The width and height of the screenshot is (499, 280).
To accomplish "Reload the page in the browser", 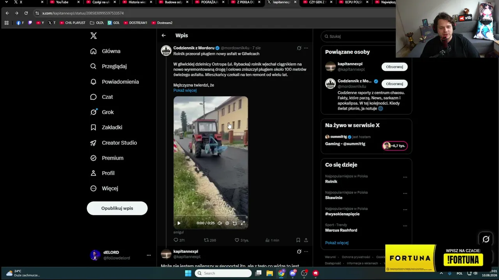I will (26, 13).
